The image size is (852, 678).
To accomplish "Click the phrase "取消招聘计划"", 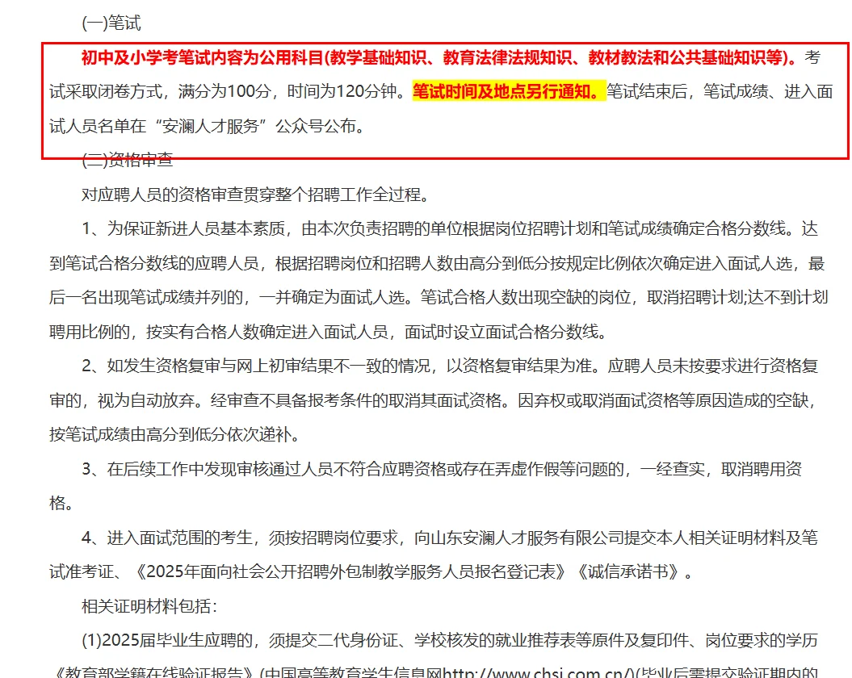I will click(695, 297).
